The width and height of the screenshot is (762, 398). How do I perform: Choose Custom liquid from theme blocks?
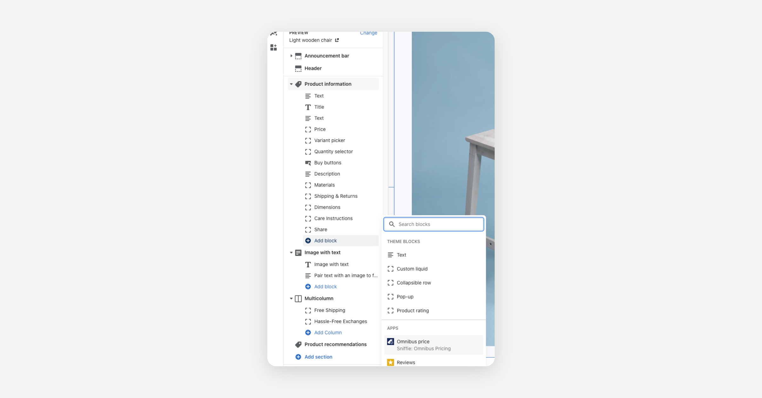point(412,269)
